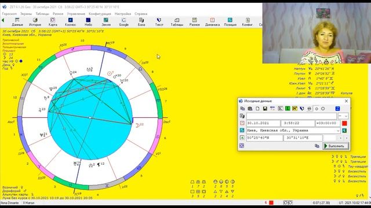Select the large circle radio option
This screenshot has height=208, width=371.
click(323, 109)
